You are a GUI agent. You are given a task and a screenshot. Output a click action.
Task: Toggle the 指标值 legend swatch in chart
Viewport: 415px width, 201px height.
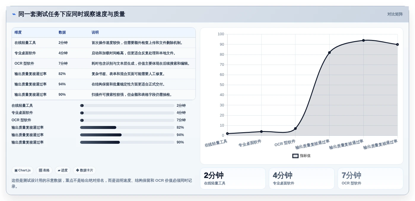click(x=295, y=156)
